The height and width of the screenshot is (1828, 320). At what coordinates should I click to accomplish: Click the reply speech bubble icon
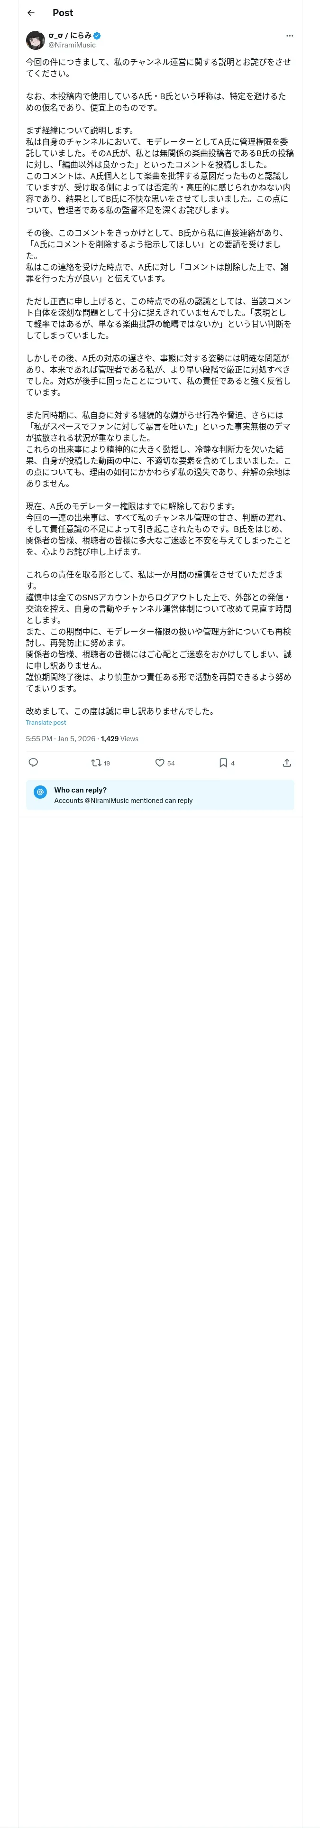33,763
